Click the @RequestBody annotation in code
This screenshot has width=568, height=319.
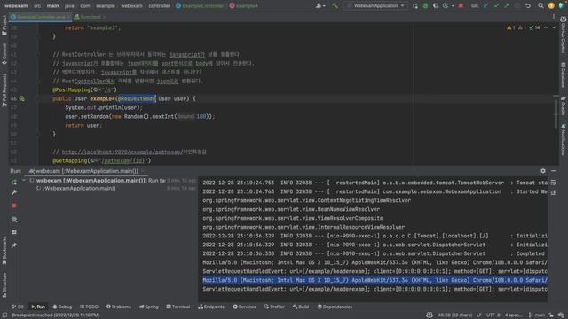tap(137, 98)
